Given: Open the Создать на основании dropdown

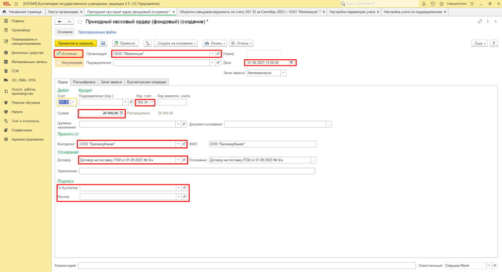Looking at the screenshot, I should [176, 43].
